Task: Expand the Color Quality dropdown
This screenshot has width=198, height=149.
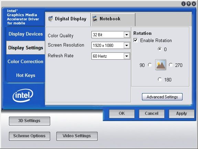Action: pyautogui.click(x=126, y=35)
